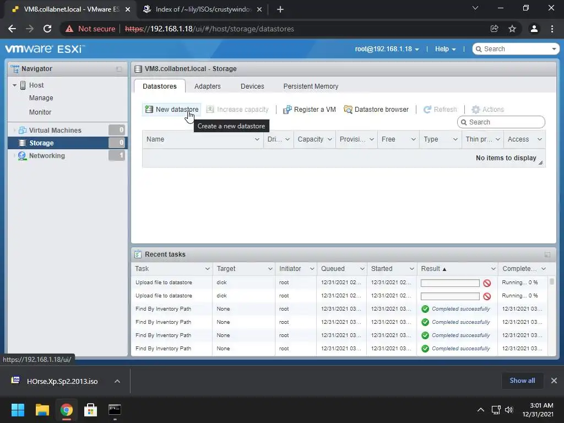Launch the Datastore browser
This screenshot has height=423, width=564.
click(x=376, y=110)
